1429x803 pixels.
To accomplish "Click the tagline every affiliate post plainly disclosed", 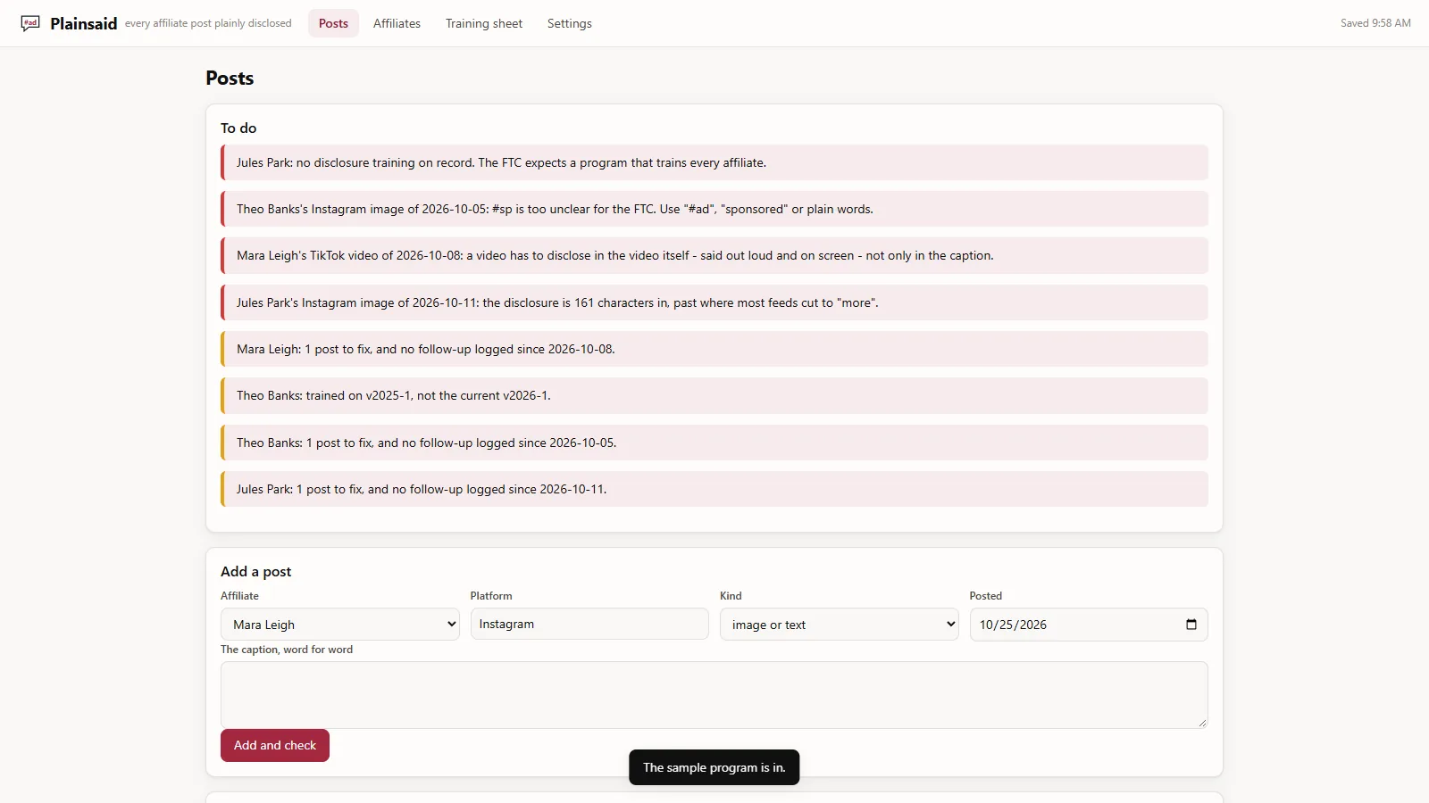I will coord(208,23).
